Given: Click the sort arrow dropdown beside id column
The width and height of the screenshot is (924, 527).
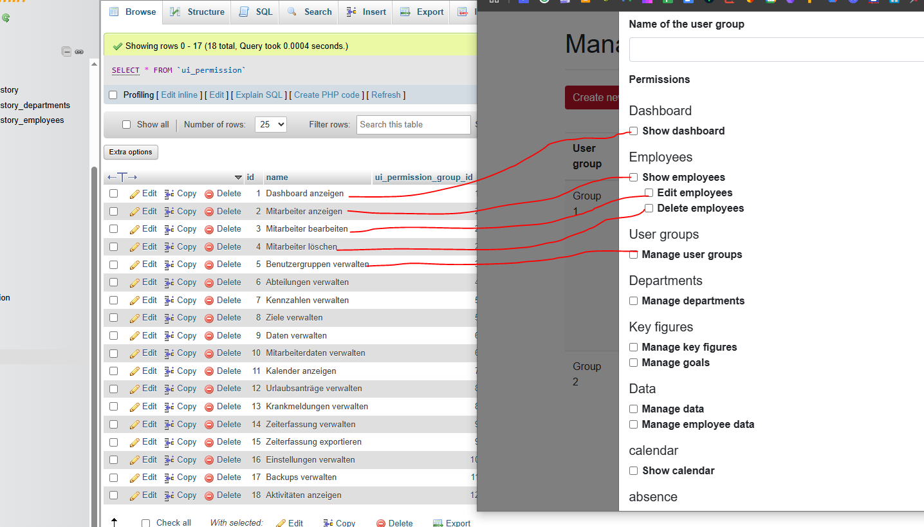Looking at the screenshot, I should tap(238, 178).
